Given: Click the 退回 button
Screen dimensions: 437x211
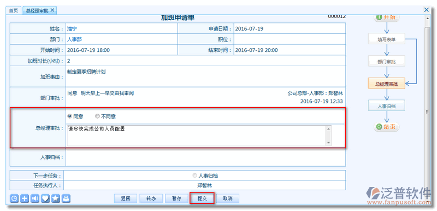Looking at the screenshot, I should click(x=126, y=198).
